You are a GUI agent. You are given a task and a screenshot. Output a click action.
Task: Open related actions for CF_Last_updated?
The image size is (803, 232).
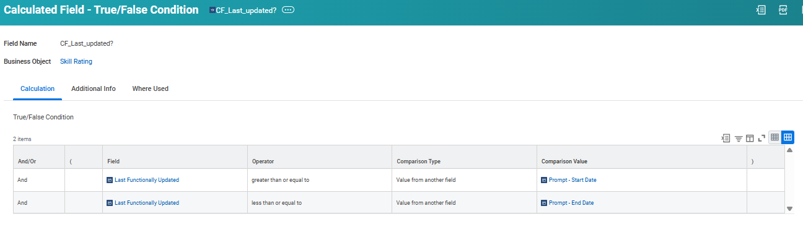[x=288, y=11]
